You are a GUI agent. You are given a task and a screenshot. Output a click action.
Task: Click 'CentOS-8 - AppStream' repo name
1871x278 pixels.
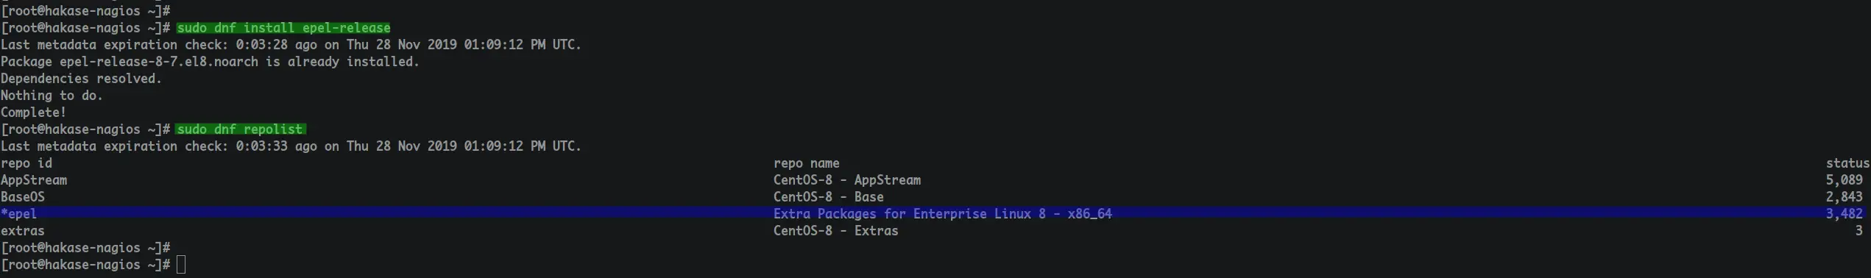coord(846,180)
